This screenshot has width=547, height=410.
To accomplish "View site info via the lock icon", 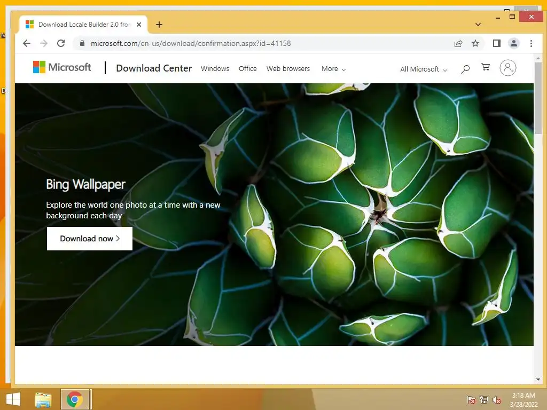I will [82, 43].
